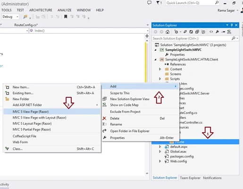Click the Quick Launch search box
The width and height of the screenshot is (243, 189).
click(x=192, y=3)
